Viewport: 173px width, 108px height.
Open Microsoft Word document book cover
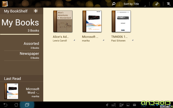tap(92, 21)
